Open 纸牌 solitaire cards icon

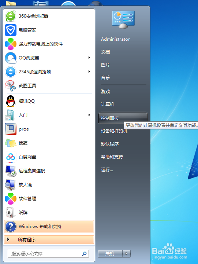[11, 212]
